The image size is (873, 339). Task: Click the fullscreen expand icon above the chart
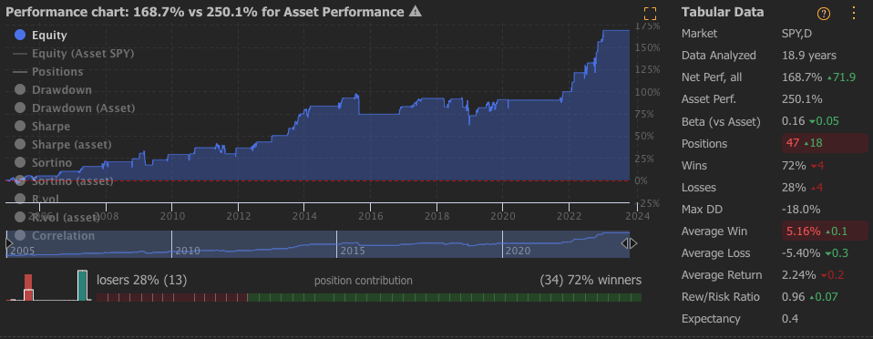click(650, 14)
